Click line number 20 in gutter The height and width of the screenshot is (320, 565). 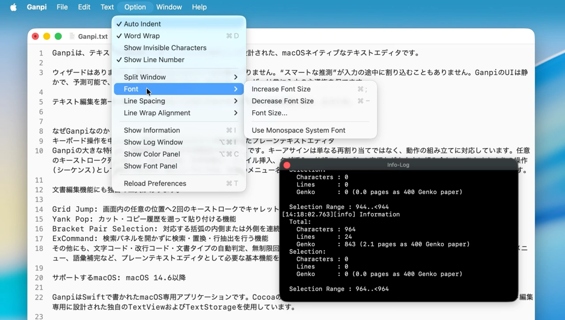click(x=39, y=278)
